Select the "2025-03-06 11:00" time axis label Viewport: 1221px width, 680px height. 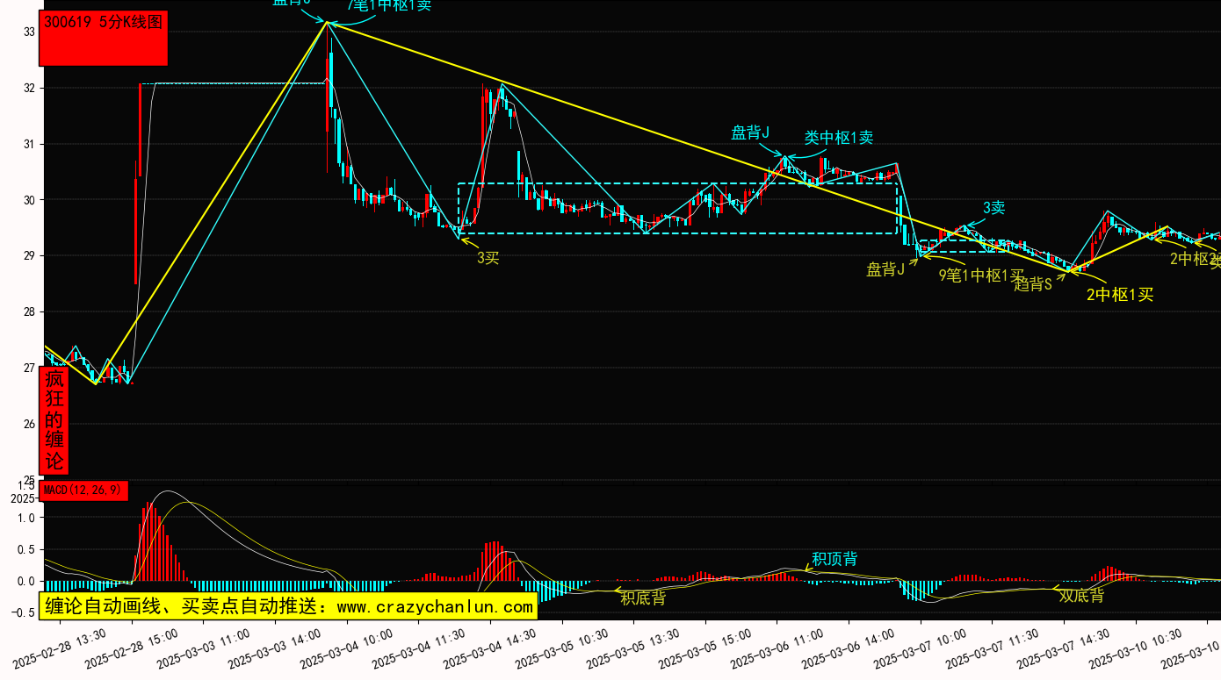pyautogui.click(x=778, y=648)
